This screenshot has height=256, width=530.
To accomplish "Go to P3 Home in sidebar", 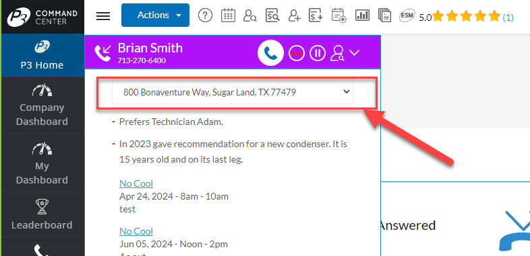I will pos(42,55).
